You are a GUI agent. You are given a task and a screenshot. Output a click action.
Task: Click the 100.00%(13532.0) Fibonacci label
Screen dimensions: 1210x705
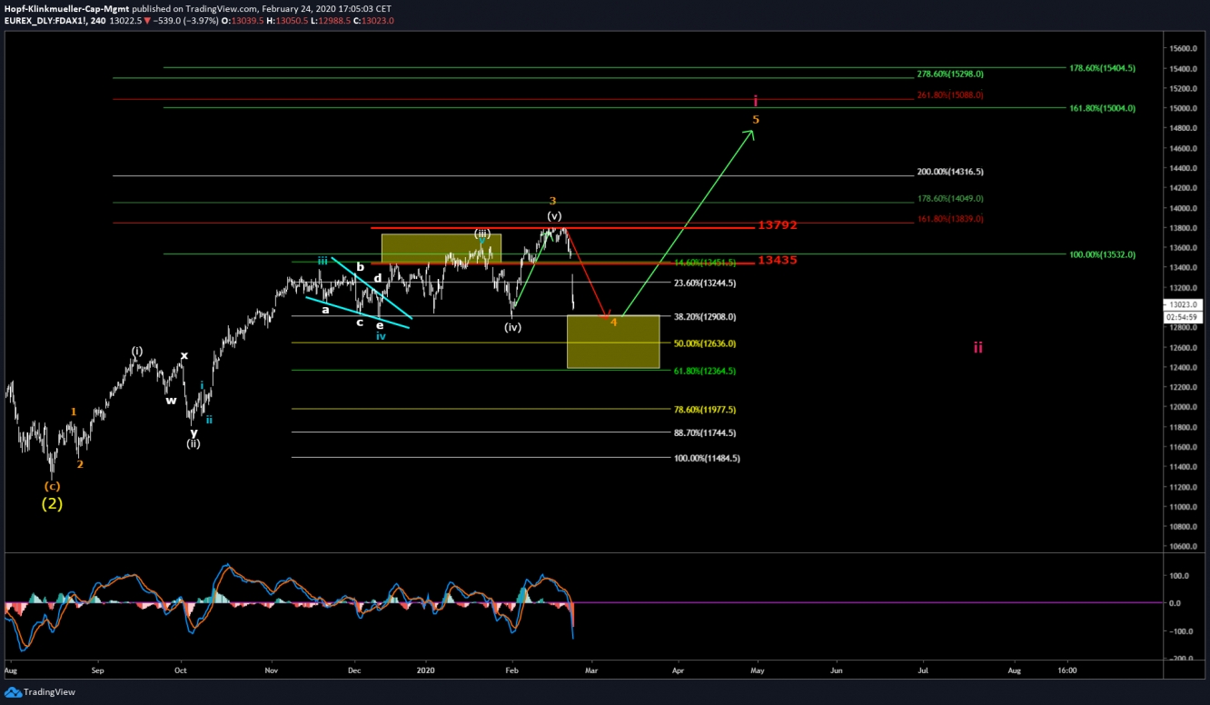1102,255
